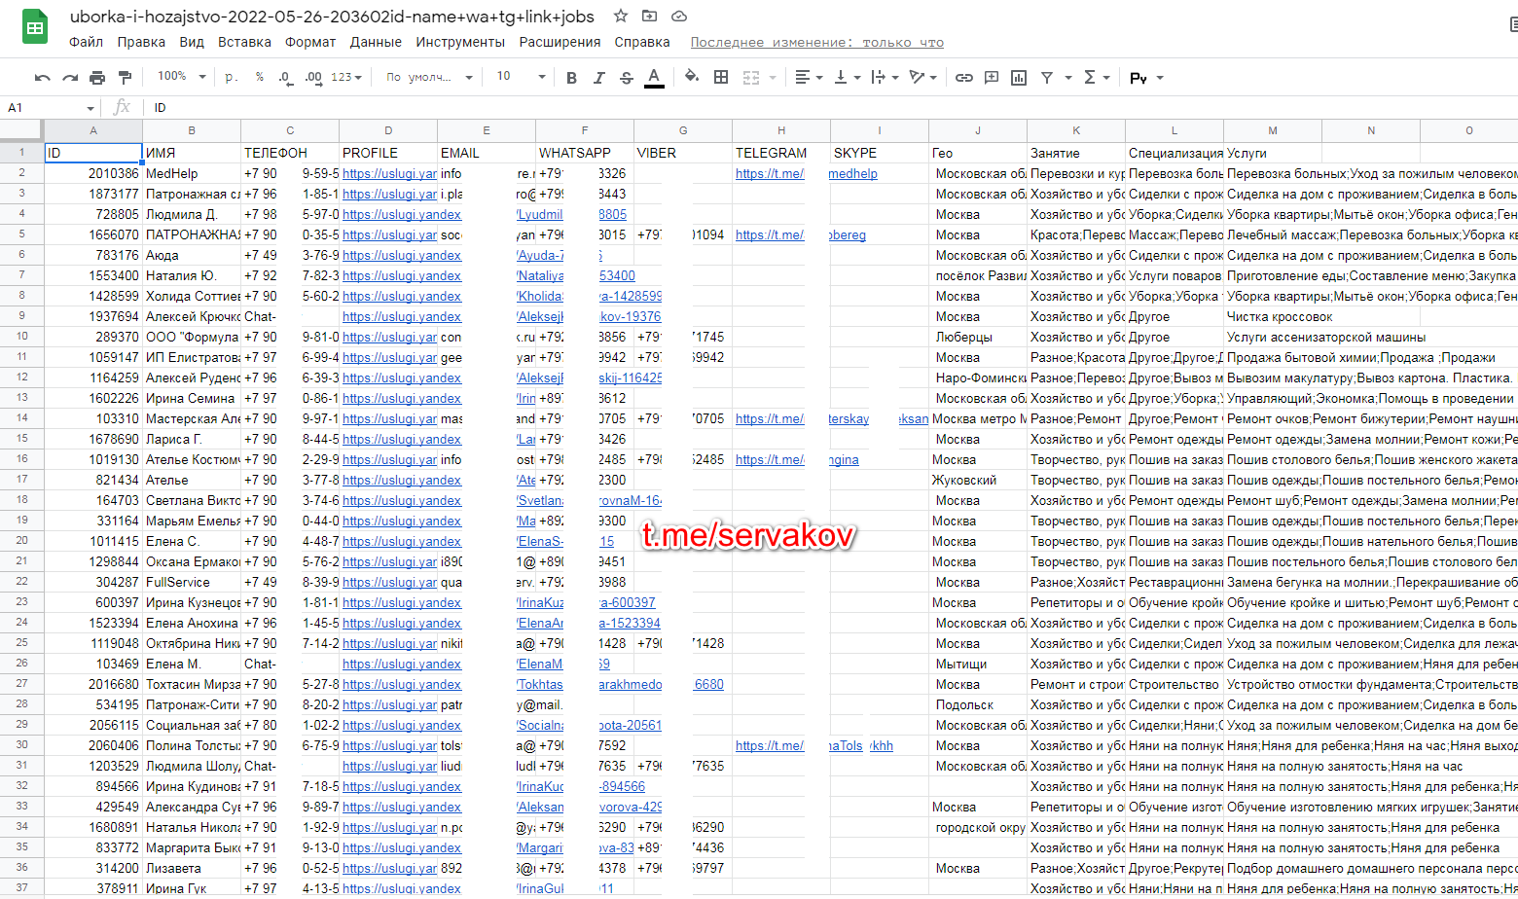Click the Name box showing A1
Screen dimensions: 1518x899
pyautogui.click(x=51, y=107)
